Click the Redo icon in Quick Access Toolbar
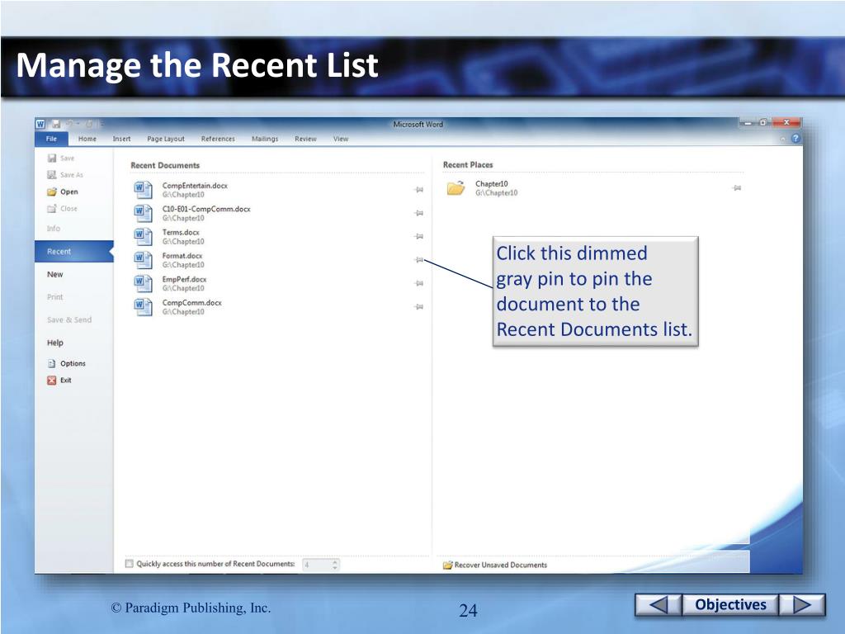Viewport: 845px width, 634px height. [89, 124]
